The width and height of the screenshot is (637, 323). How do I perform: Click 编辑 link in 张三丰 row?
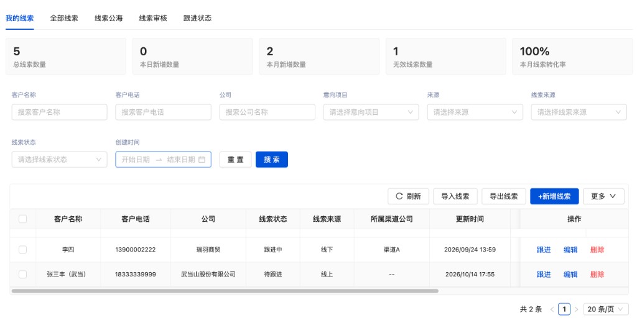(570, 275)
